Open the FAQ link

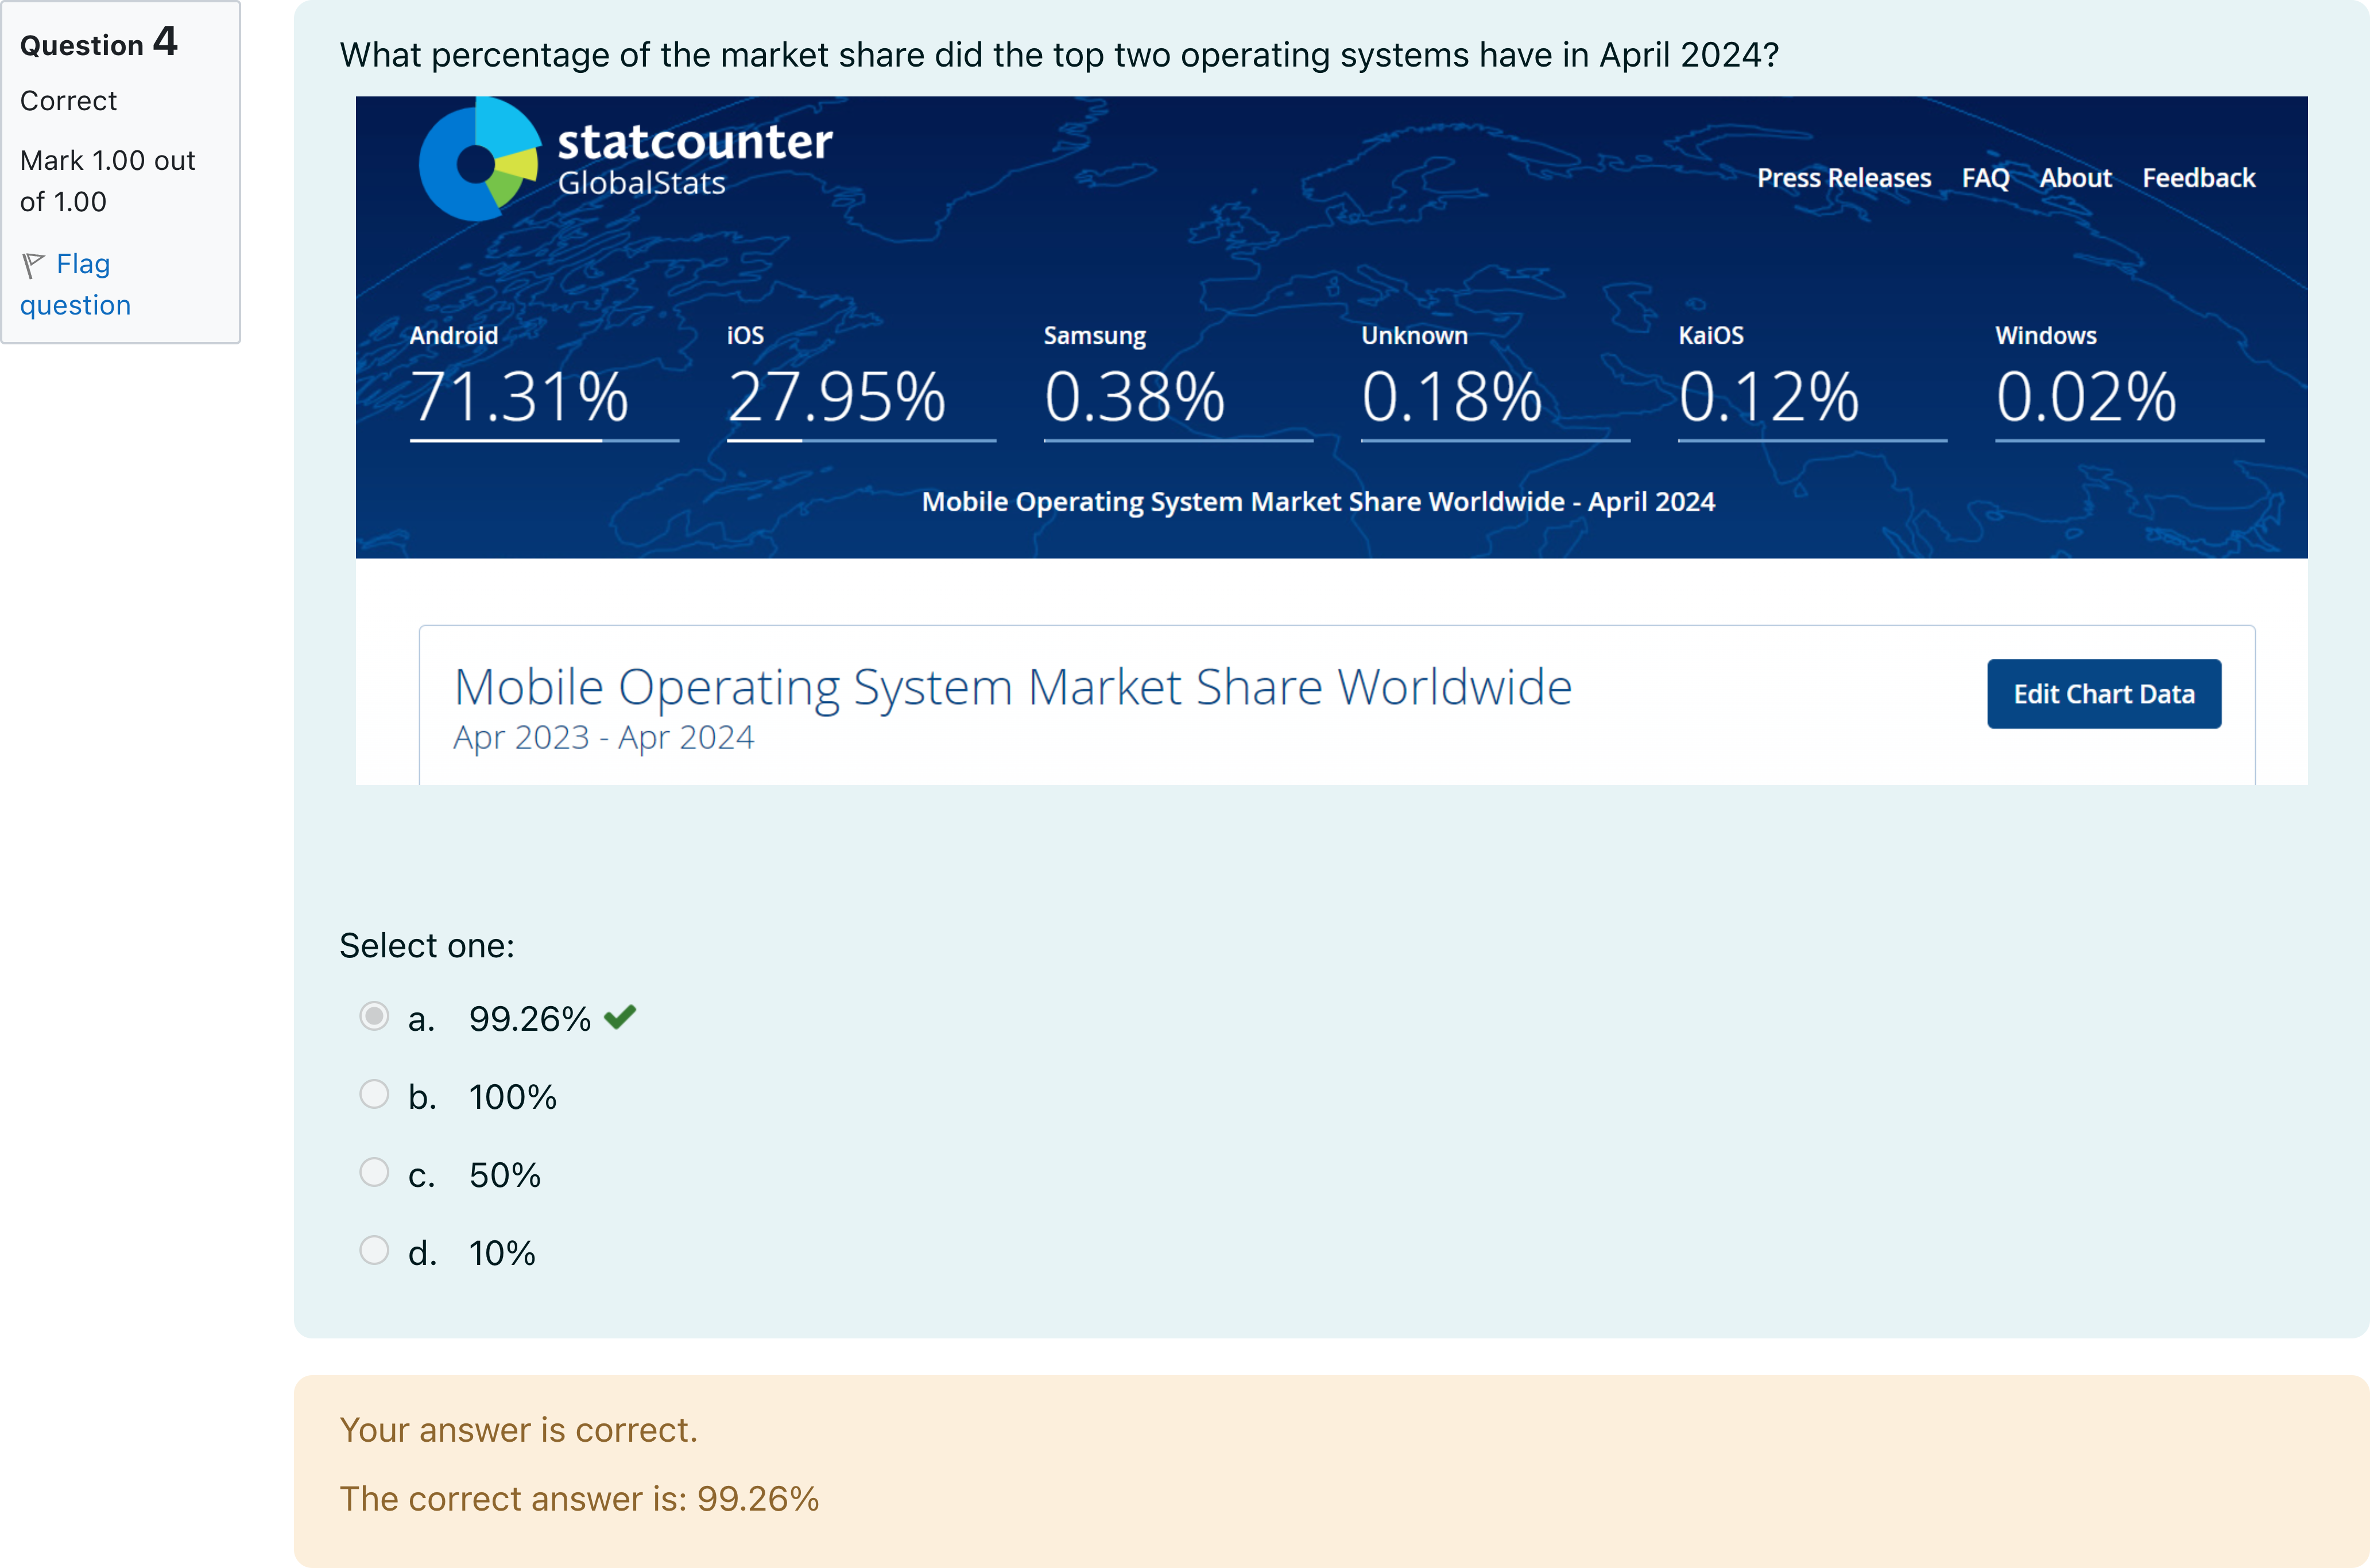point(1985,178)
